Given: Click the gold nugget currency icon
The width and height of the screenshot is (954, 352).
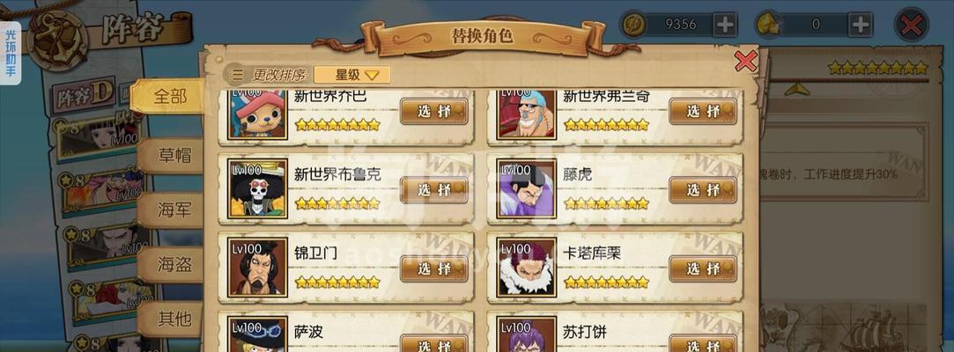Looking at the screenshot, I should click(x=768, y=26).
